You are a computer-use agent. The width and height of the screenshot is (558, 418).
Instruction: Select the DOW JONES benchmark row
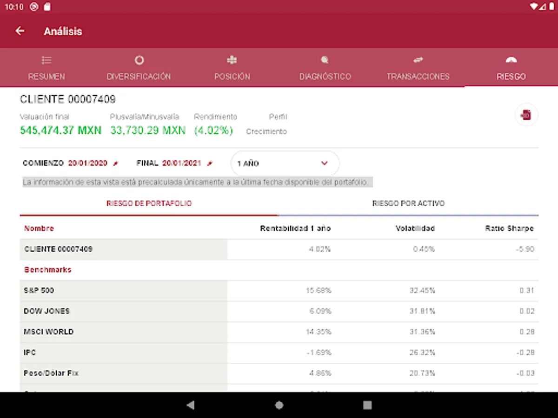tap(279, 311)
